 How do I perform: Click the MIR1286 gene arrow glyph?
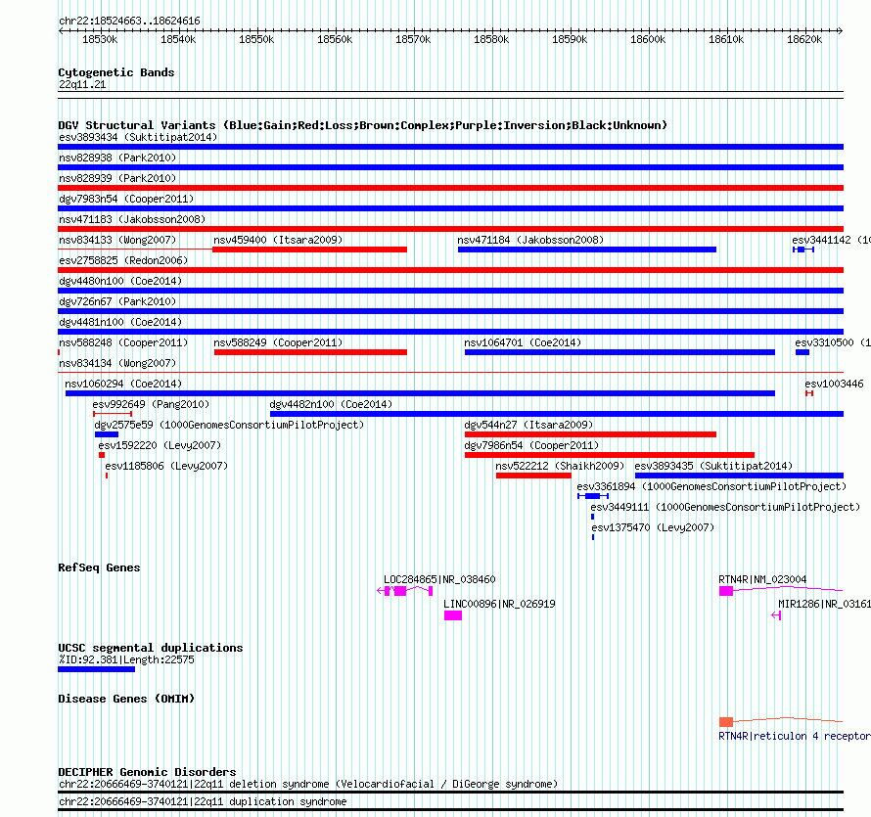tap(777, 615)
